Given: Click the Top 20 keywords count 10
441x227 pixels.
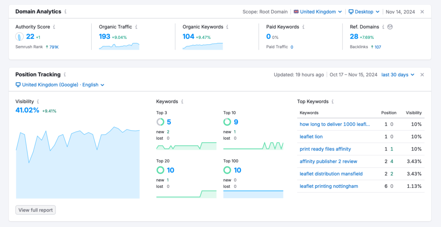Looking at the screenshot, I should point(171,170).
